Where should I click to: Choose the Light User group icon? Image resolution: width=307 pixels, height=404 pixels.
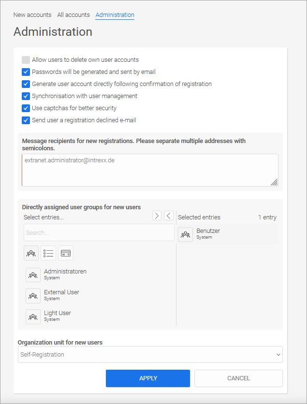click(x=33, y=317)
